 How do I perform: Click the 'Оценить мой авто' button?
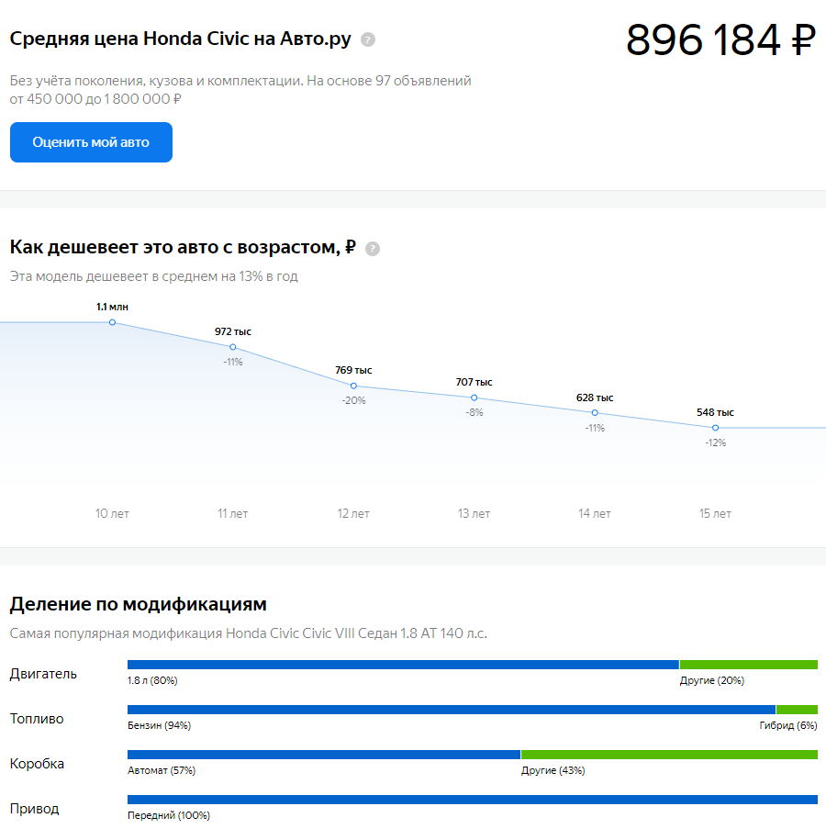[91, 142]
